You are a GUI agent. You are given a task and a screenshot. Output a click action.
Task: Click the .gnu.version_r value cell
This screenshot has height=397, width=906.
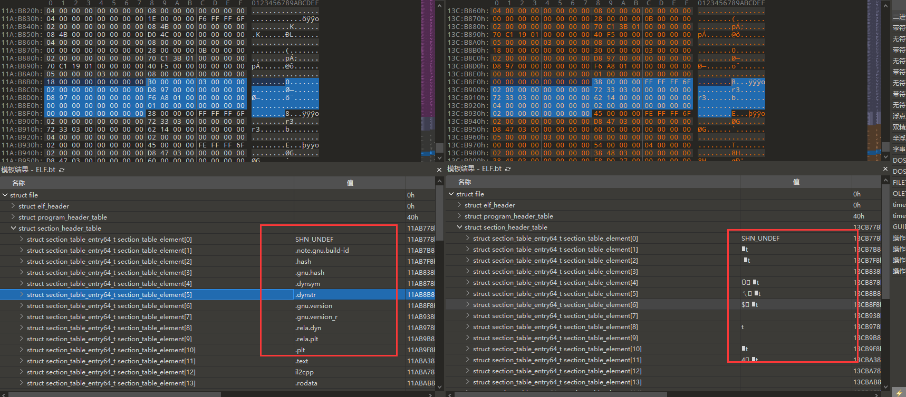click(350, 317)
